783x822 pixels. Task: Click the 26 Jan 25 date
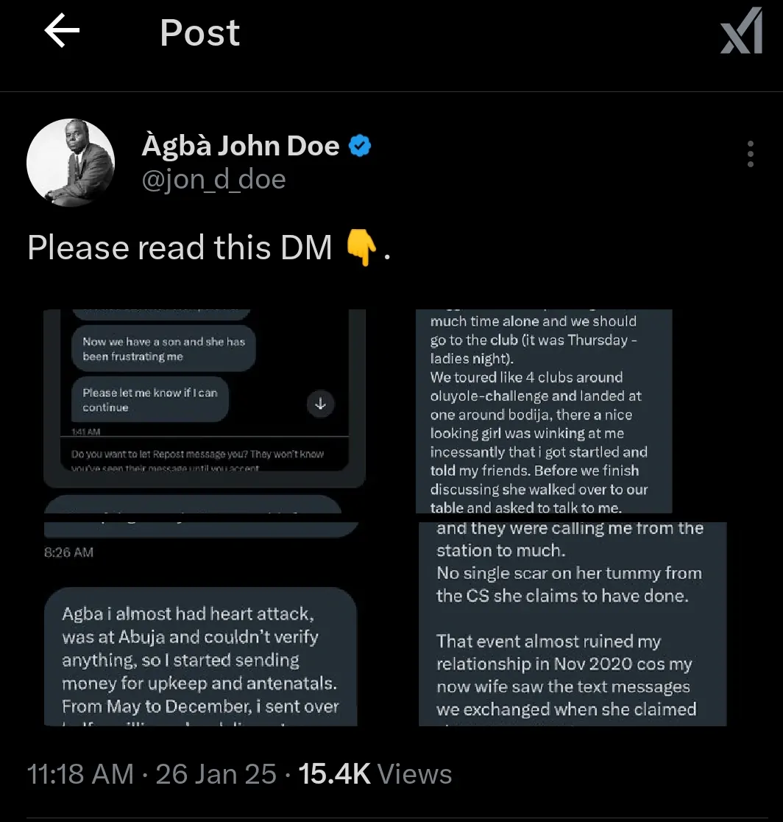click(x=216, y=774)
